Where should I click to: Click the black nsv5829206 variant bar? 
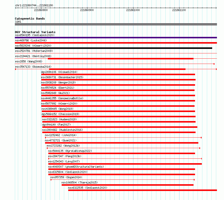(114, 48)
